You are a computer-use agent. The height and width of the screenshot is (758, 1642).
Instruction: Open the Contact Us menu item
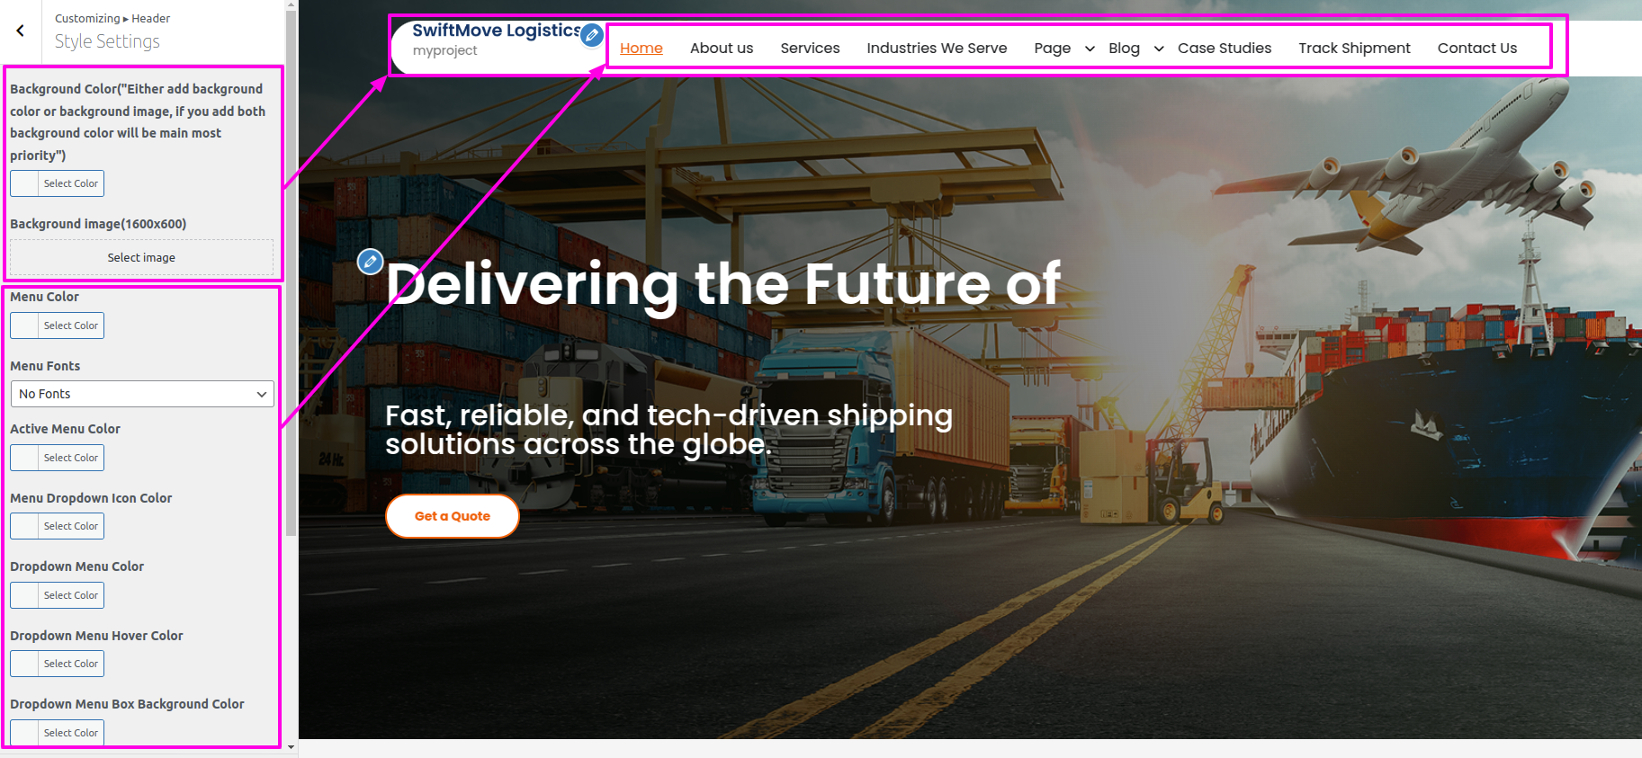point(1477,49)
